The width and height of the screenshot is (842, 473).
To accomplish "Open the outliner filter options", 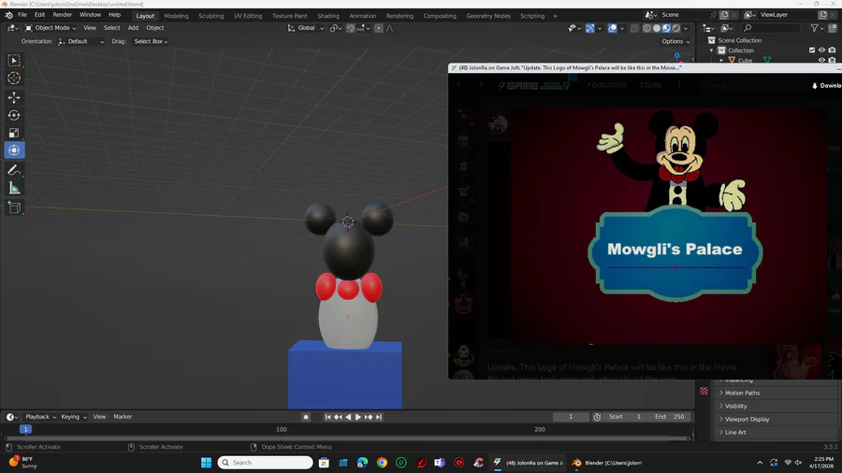I will 818,28.
